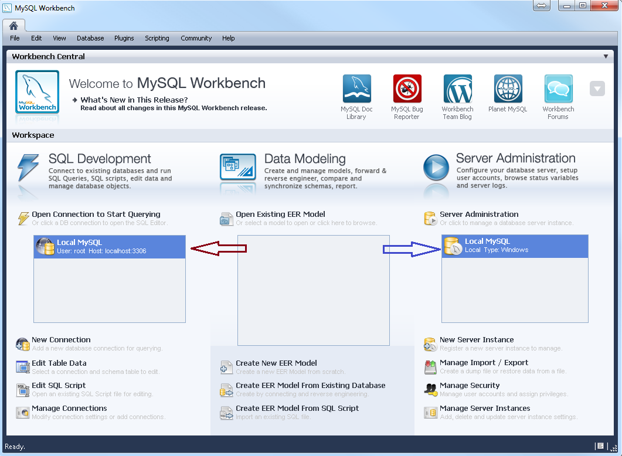The width and height of the screenshot is (622, 456).
Task: Click Edit Table Data link
Action: point(59,363)
